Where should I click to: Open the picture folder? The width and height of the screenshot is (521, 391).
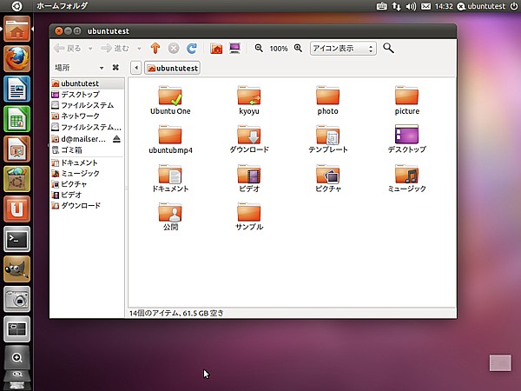406,101
